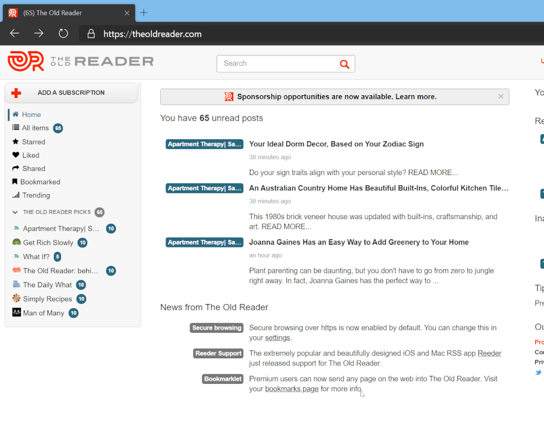Follow the Reeder app link

489,353
